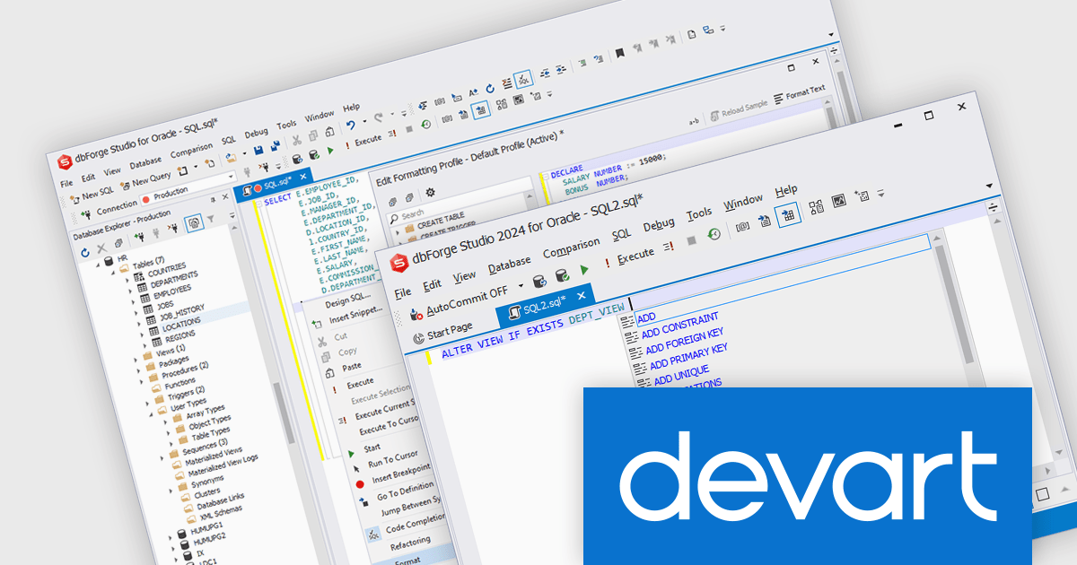The width and height of the screenshot is (1077, 565).
Task: Click New Query in the back window
Action: coord(144,181)
